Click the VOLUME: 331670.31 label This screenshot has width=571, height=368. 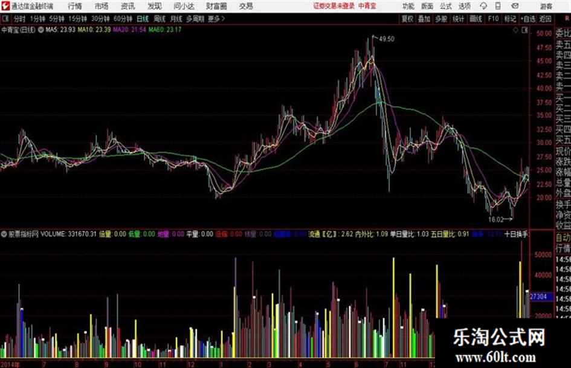(x=68, y=234)
